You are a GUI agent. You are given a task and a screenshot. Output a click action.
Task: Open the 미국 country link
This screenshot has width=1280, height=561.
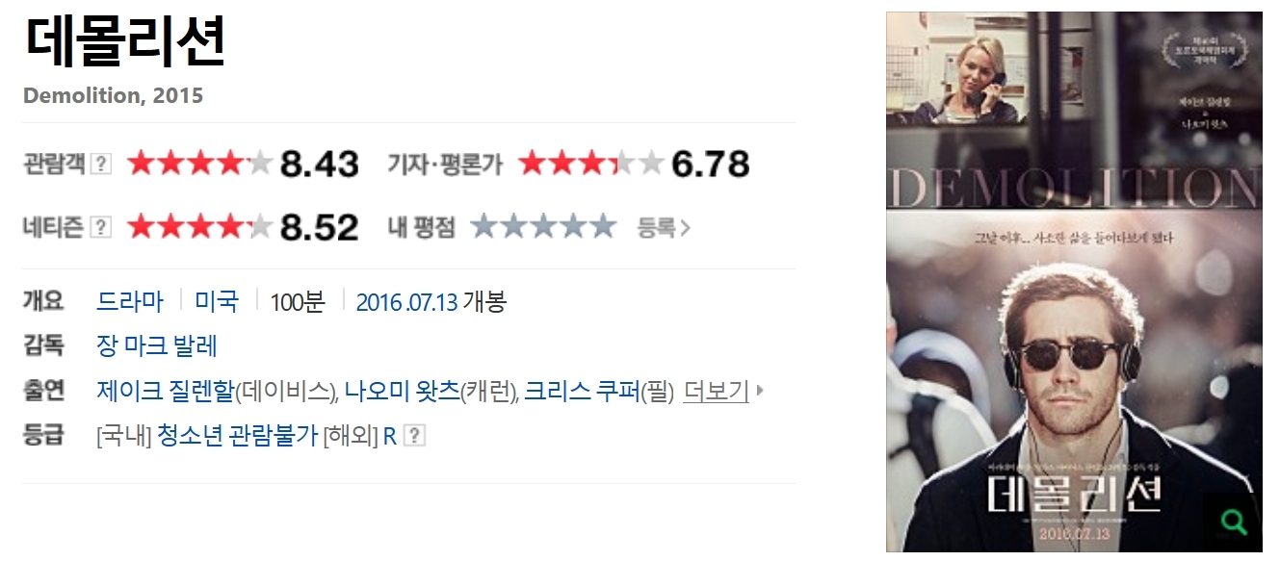[x=217, y=301]
